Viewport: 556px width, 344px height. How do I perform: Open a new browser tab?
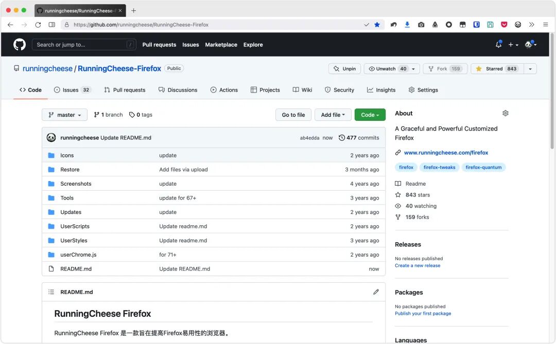(x=133, y=11)
